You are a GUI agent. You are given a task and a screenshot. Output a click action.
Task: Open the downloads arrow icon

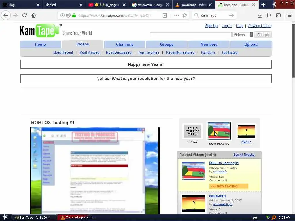[260, 16]
